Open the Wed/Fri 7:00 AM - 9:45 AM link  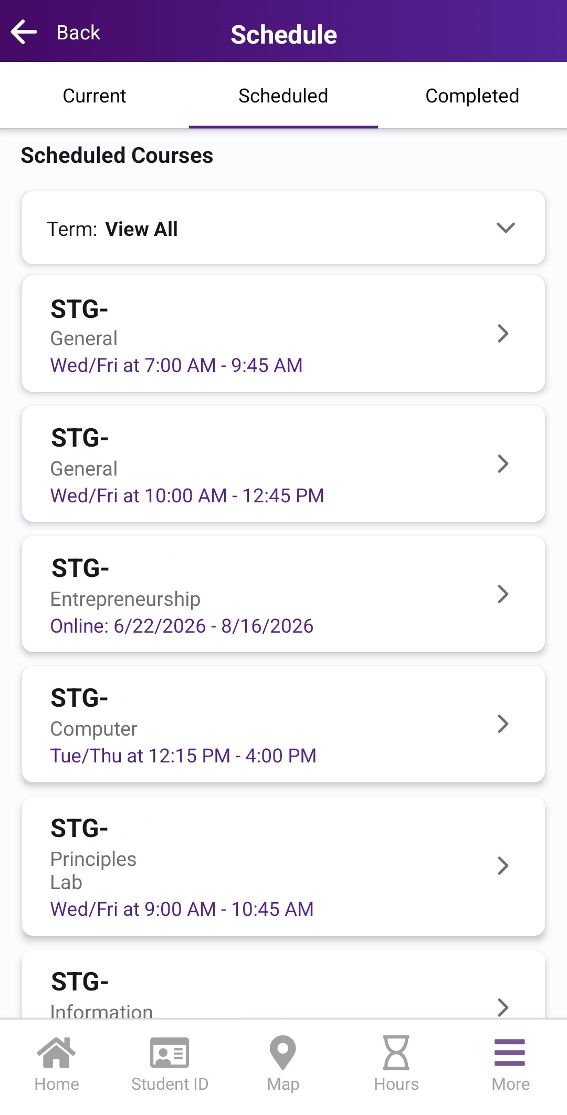pos(176,366)
